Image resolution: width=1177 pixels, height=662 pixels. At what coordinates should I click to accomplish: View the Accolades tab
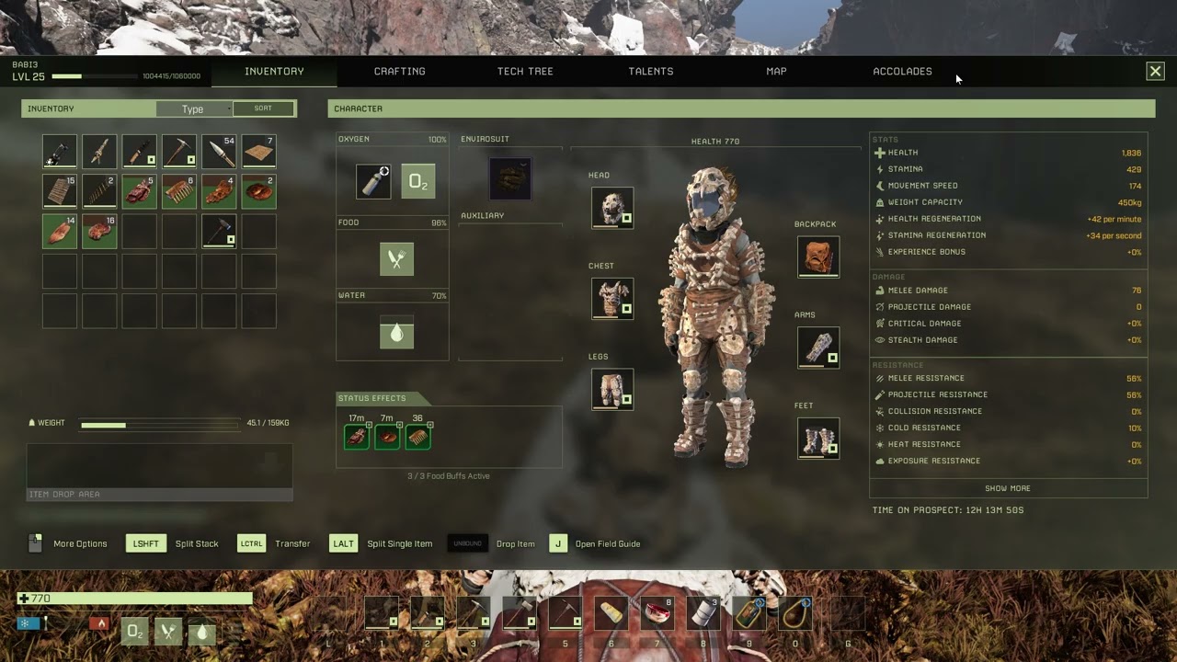point(902,71)
